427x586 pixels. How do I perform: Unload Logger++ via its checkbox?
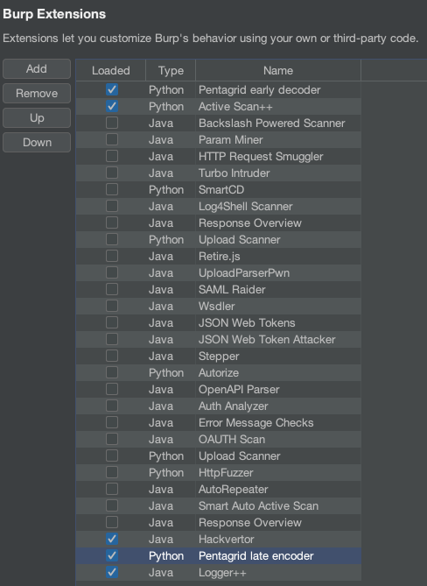coord(112,572)
